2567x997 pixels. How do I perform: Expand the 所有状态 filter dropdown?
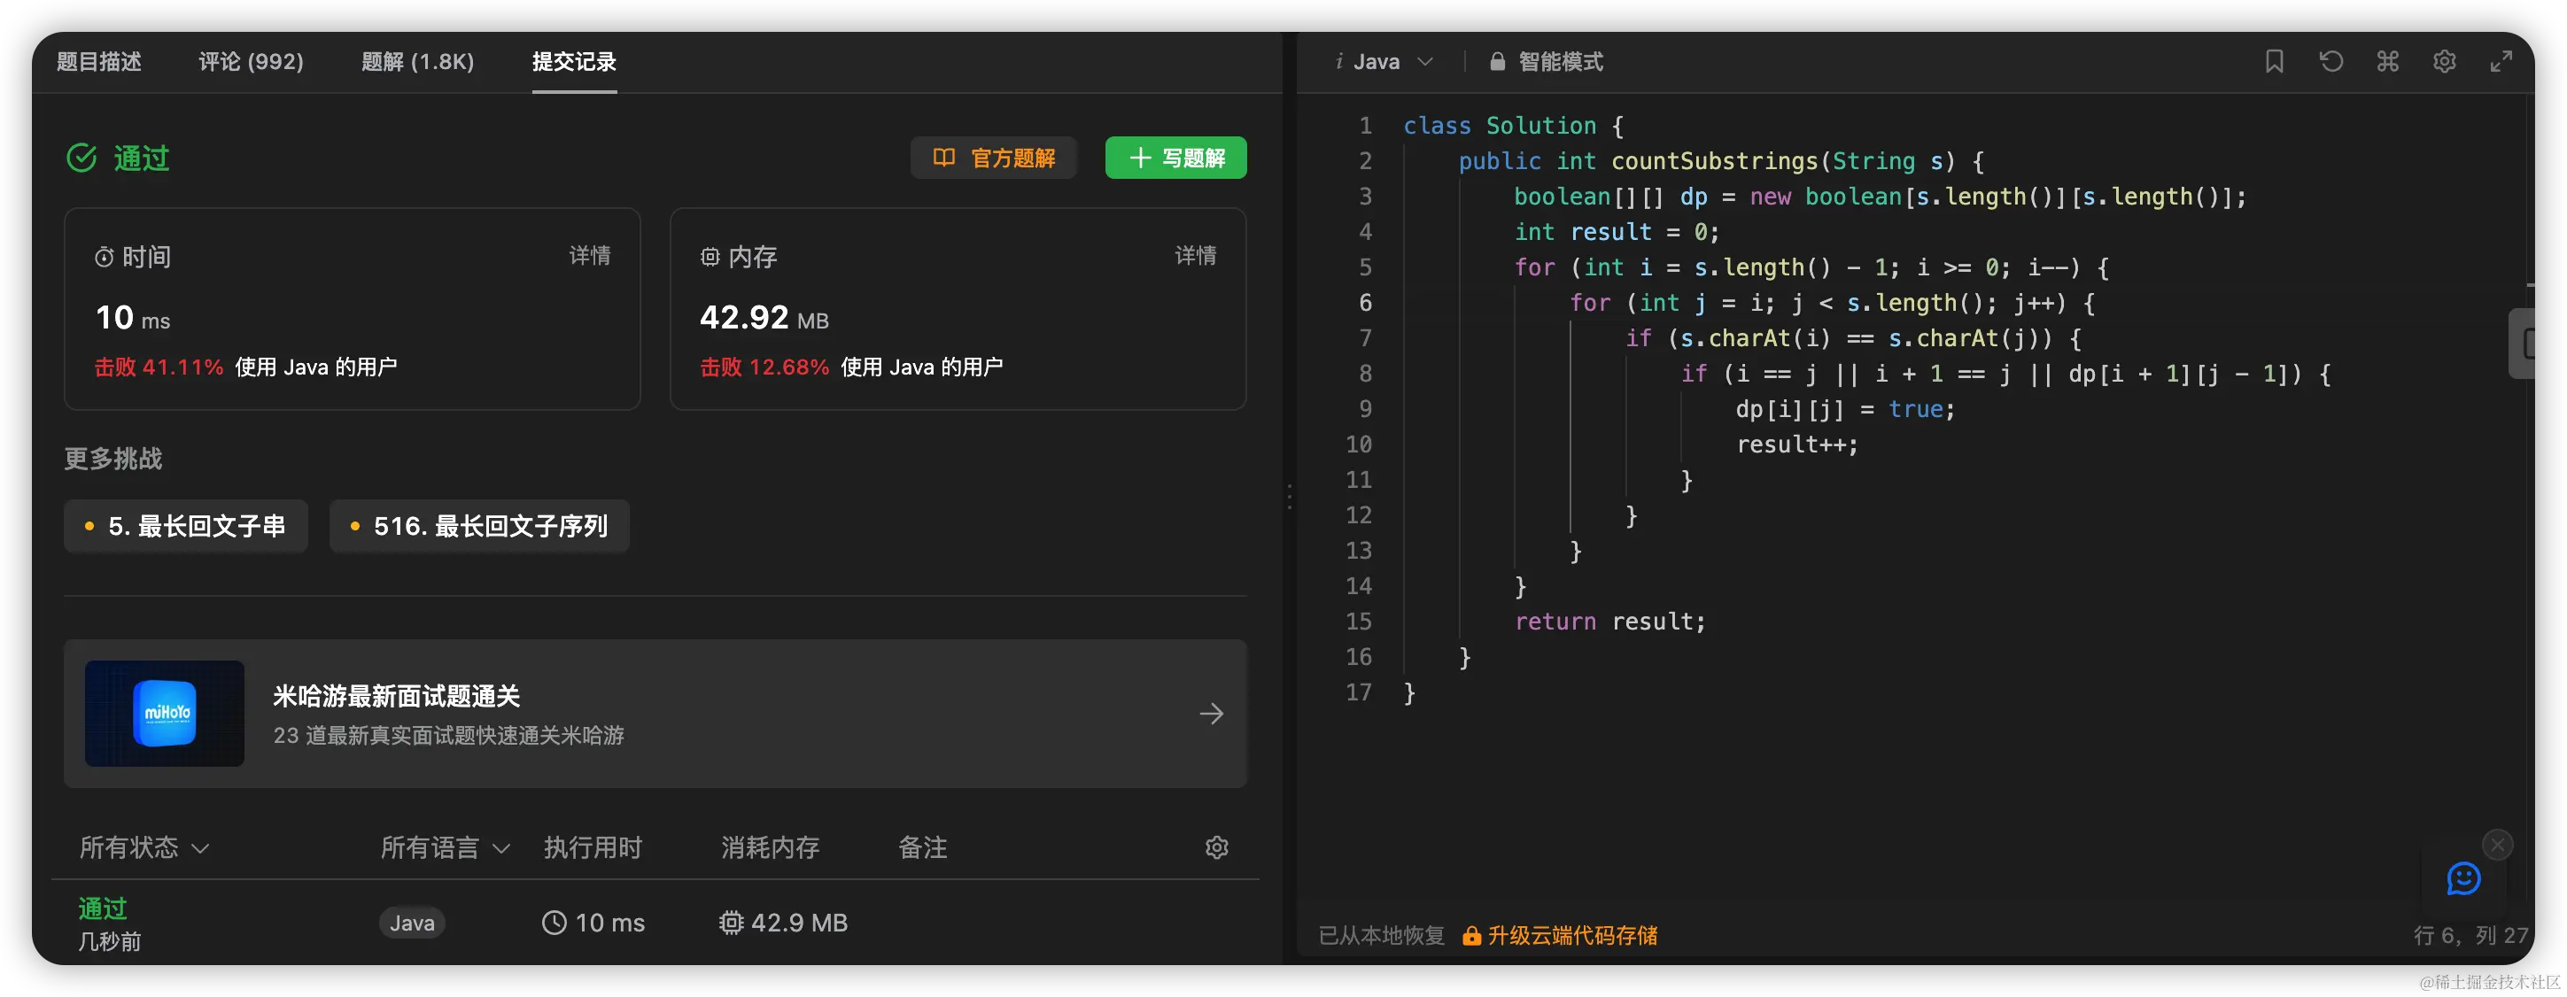pyautogui.click(x=144, y=847)
